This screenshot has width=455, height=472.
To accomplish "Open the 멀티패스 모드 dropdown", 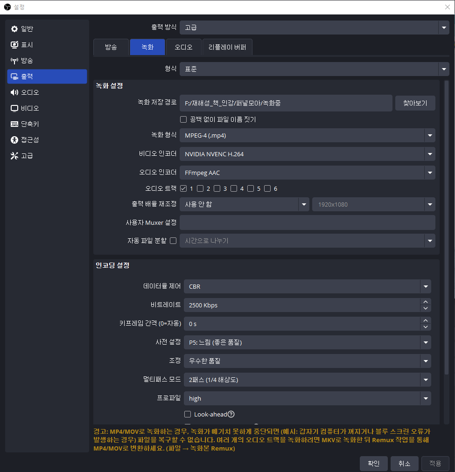I will click(308, 380).
